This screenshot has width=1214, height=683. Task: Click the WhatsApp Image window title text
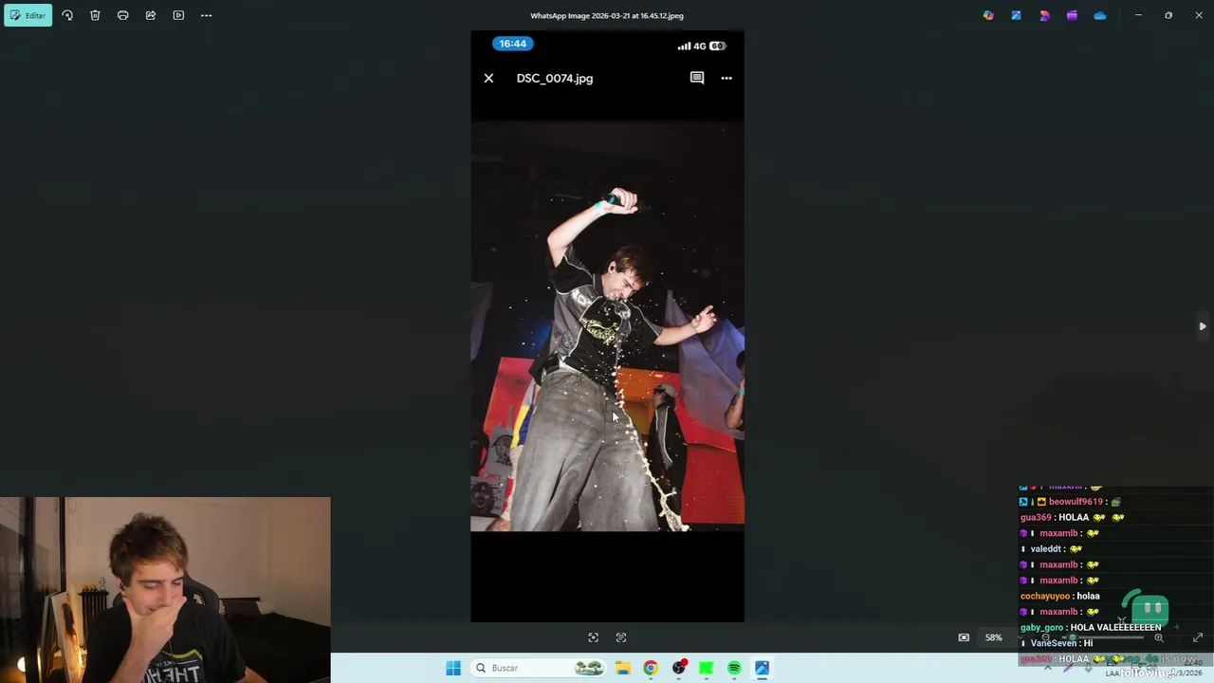607,15
